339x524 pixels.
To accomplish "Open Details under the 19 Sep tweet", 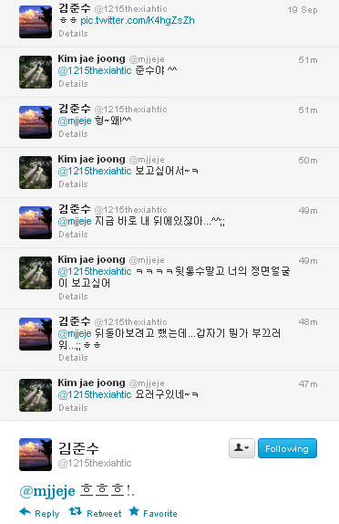I will (x=73, y=34).
